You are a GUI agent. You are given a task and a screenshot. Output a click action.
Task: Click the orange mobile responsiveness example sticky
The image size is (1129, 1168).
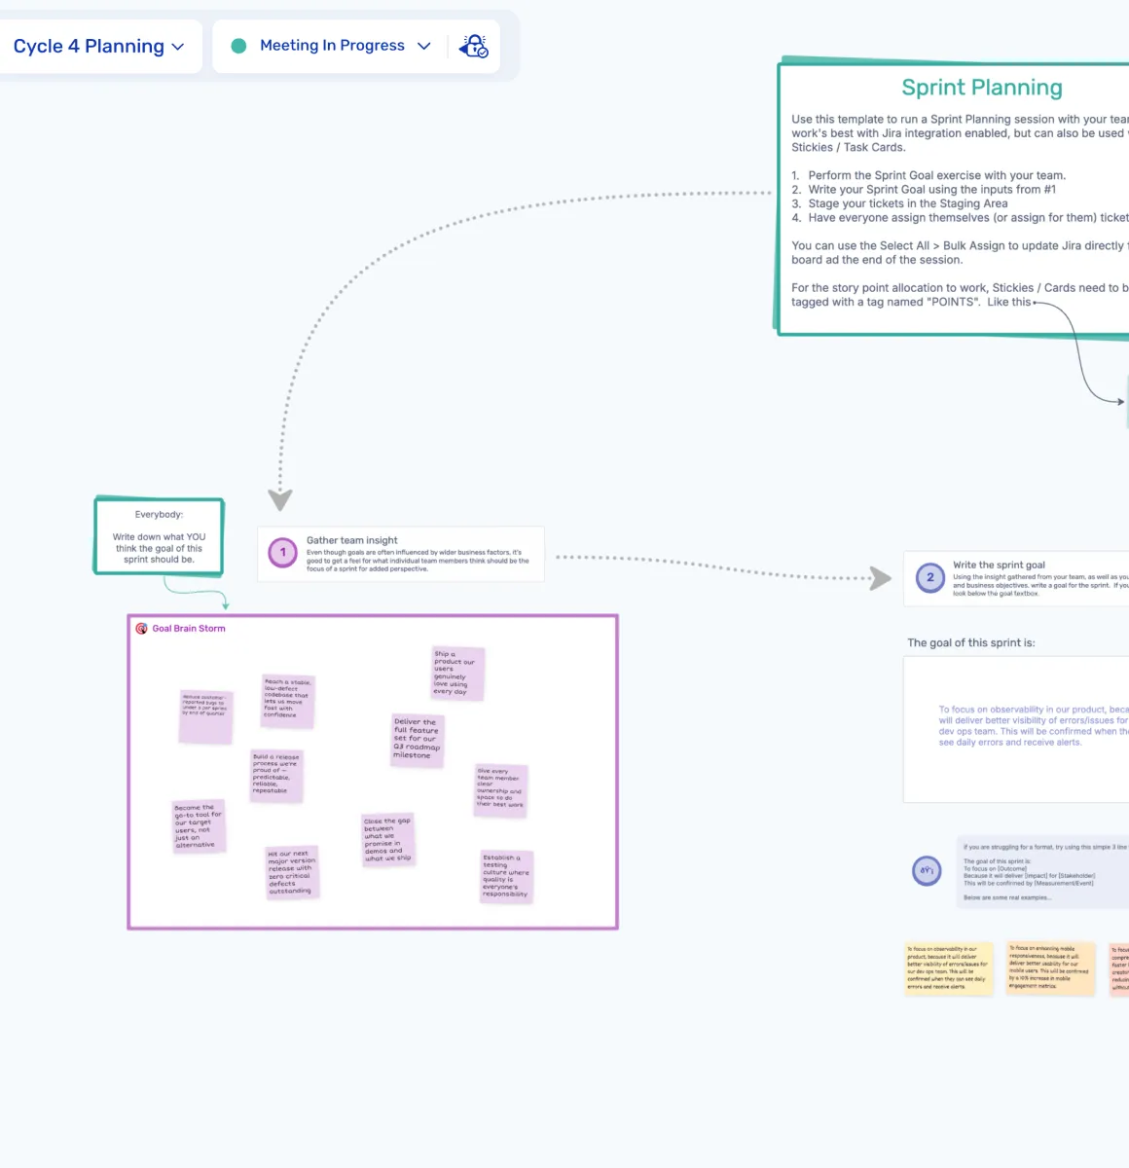[x=1050, y=967]
